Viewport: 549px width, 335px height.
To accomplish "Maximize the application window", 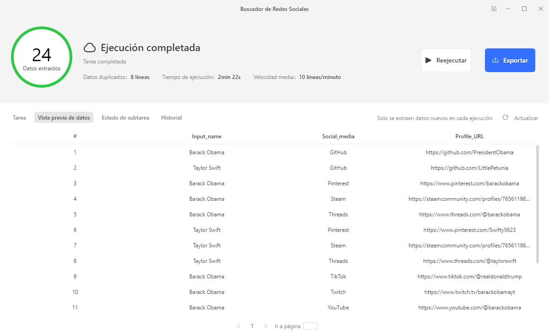I will pyautogui.click(x=524, y=9).
